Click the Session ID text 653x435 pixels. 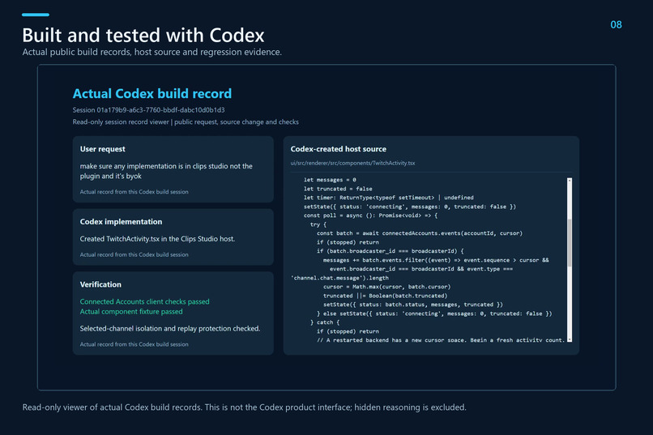click(149, 110)
